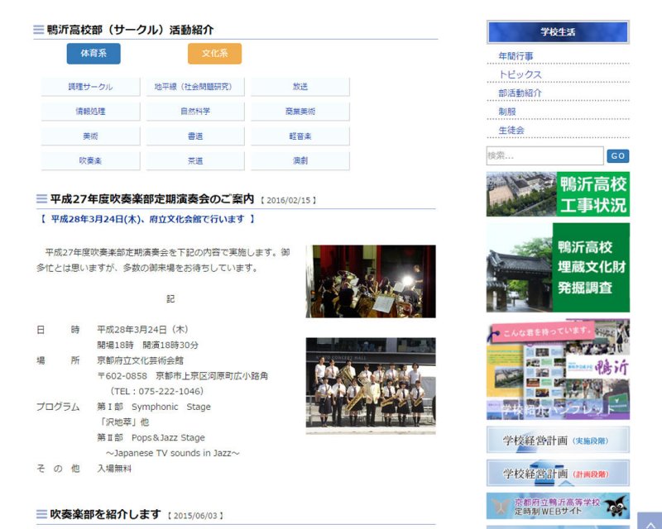Click the scroll-to-top arrow icon
Viewport: 662px width, 529px height.
(x=649, y=521)
